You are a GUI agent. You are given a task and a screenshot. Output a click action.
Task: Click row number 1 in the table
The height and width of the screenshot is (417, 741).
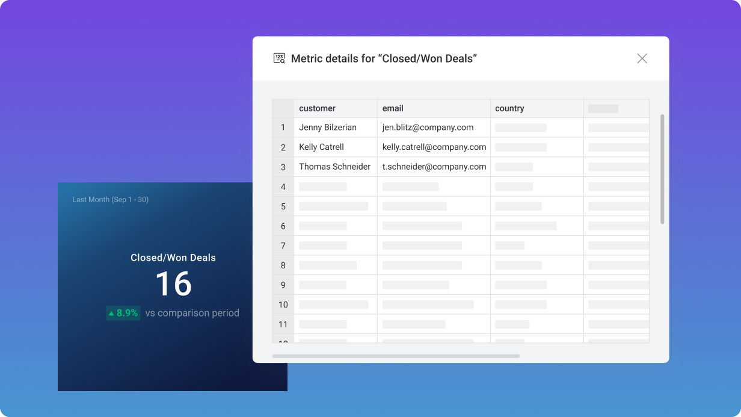point(283,128)
